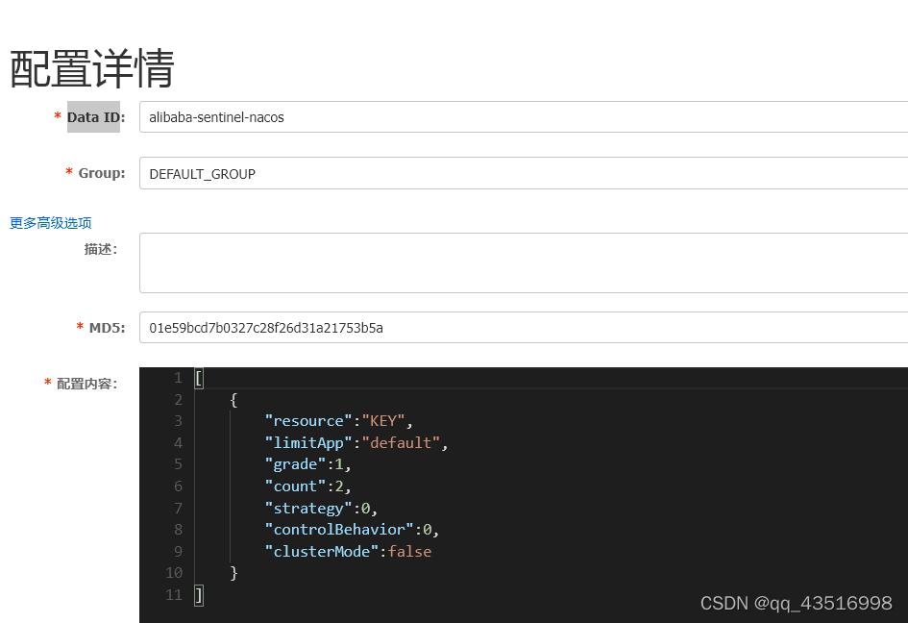Click line number 11 in editor gutter
Screen dimensions: 908x623
point(174,594)
